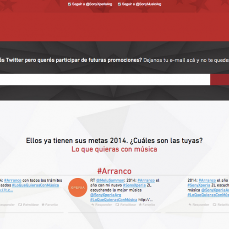Click #Arranco hashtag in the trámites tweet
Viewport: 229px width, 229px height.
pyautogui.click(x=13, y=180)
